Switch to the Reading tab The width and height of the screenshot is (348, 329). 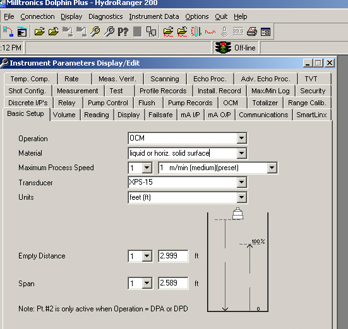[97, 115]
